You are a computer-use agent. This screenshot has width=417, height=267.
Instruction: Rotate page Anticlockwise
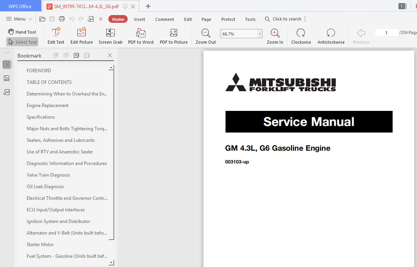click(331, 36)
